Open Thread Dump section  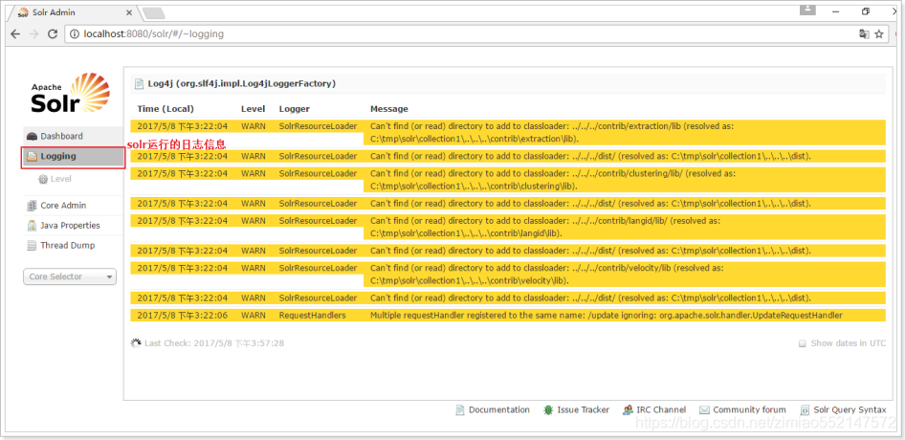[x=74, y=246]
